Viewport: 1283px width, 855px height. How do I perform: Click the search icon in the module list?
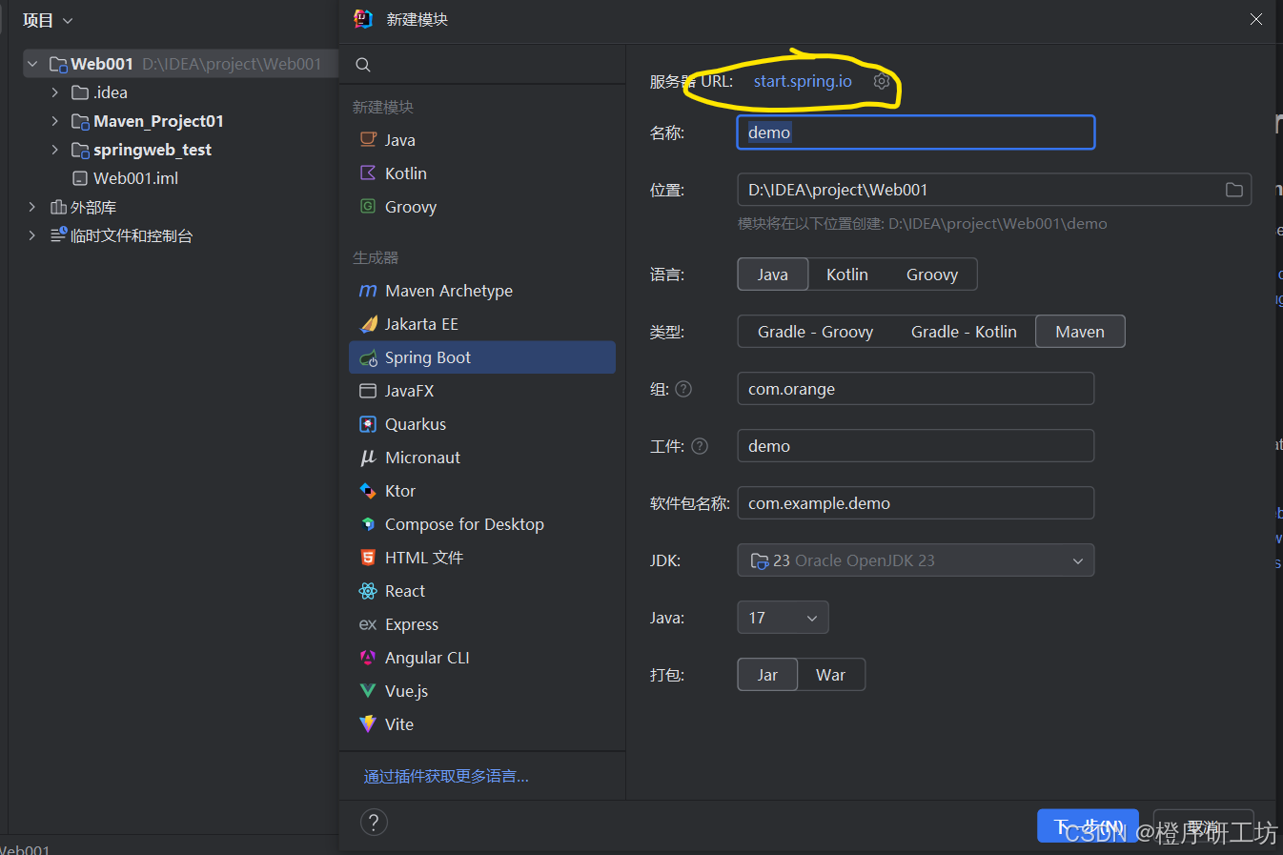point(363,65)
